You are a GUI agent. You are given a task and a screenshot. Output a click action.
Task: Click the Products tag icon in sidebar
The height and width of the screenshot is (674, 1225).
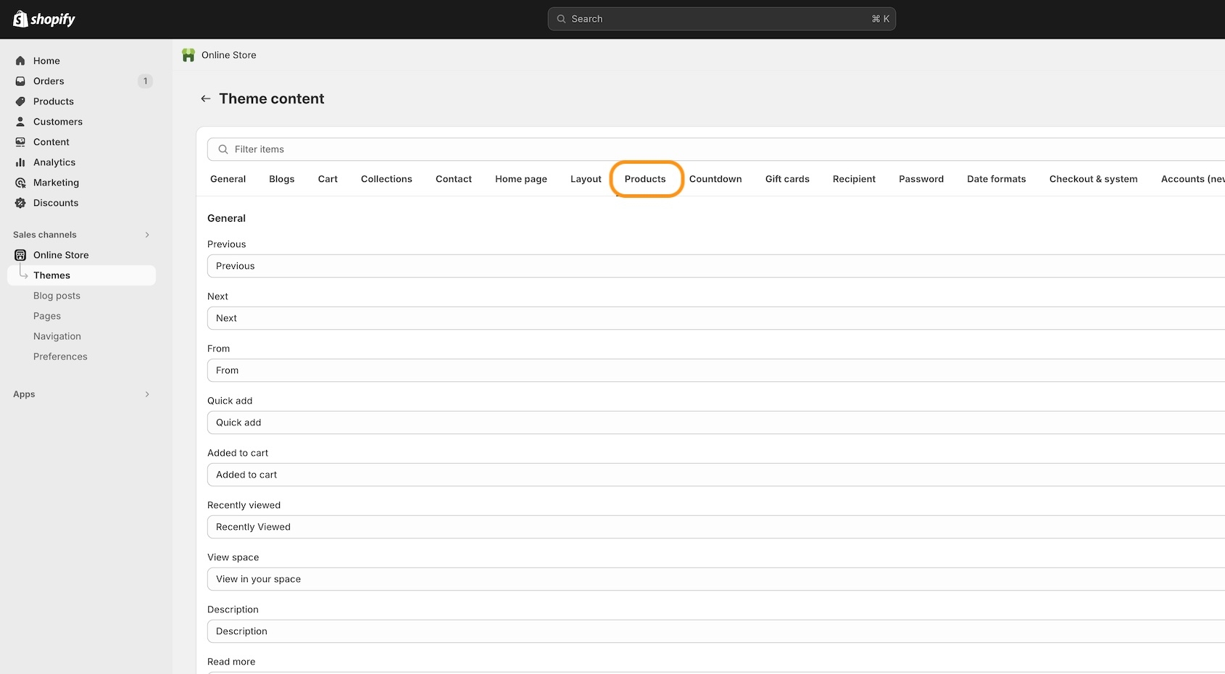[x=20, y=101]
